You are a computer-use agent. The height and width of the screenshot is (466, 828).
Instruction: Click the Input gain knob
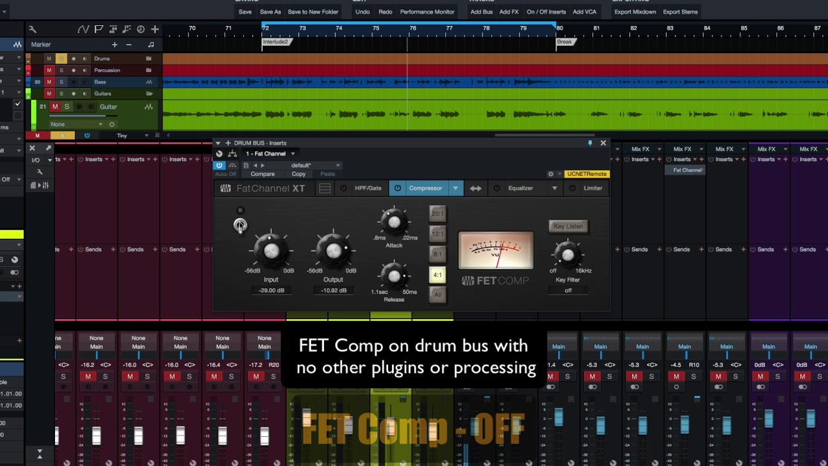[271, 251]
